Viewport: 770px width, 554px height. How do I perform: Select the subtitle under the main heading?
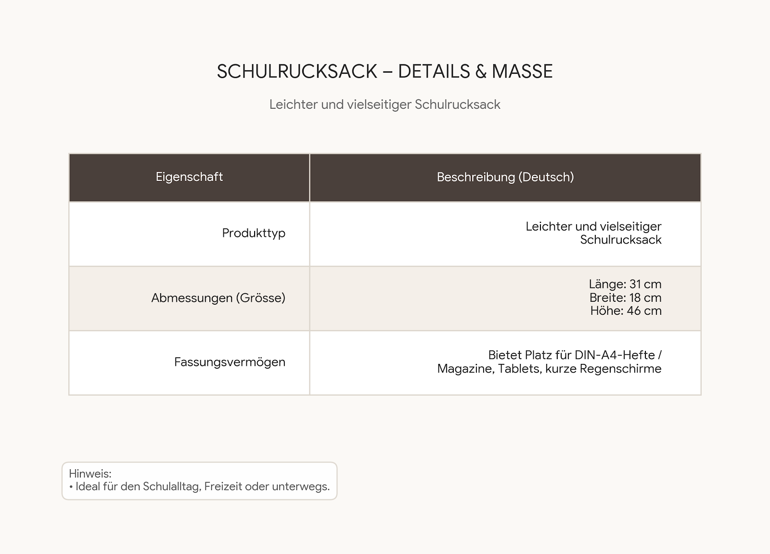pos(385,104)
